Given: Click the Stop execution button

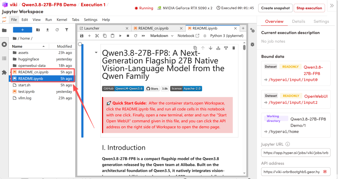Looking at the screenshot, I should [309, 8].
